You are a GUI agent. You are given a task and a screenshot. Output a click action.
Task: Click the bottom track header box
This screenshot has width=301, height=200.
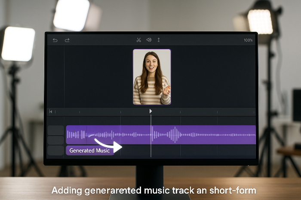point(55,150)
